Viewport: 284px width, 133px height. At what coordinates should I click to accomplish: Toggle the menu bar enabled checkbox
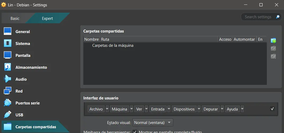272,109
